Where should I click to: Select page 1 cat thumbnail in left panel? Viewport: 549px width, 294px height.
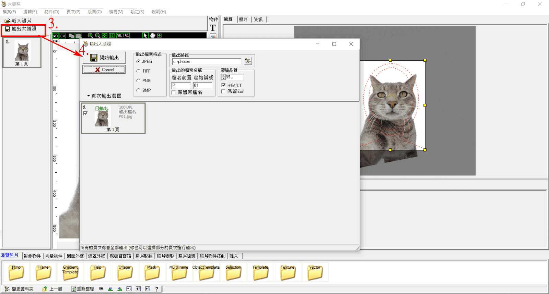coord(22,52)
